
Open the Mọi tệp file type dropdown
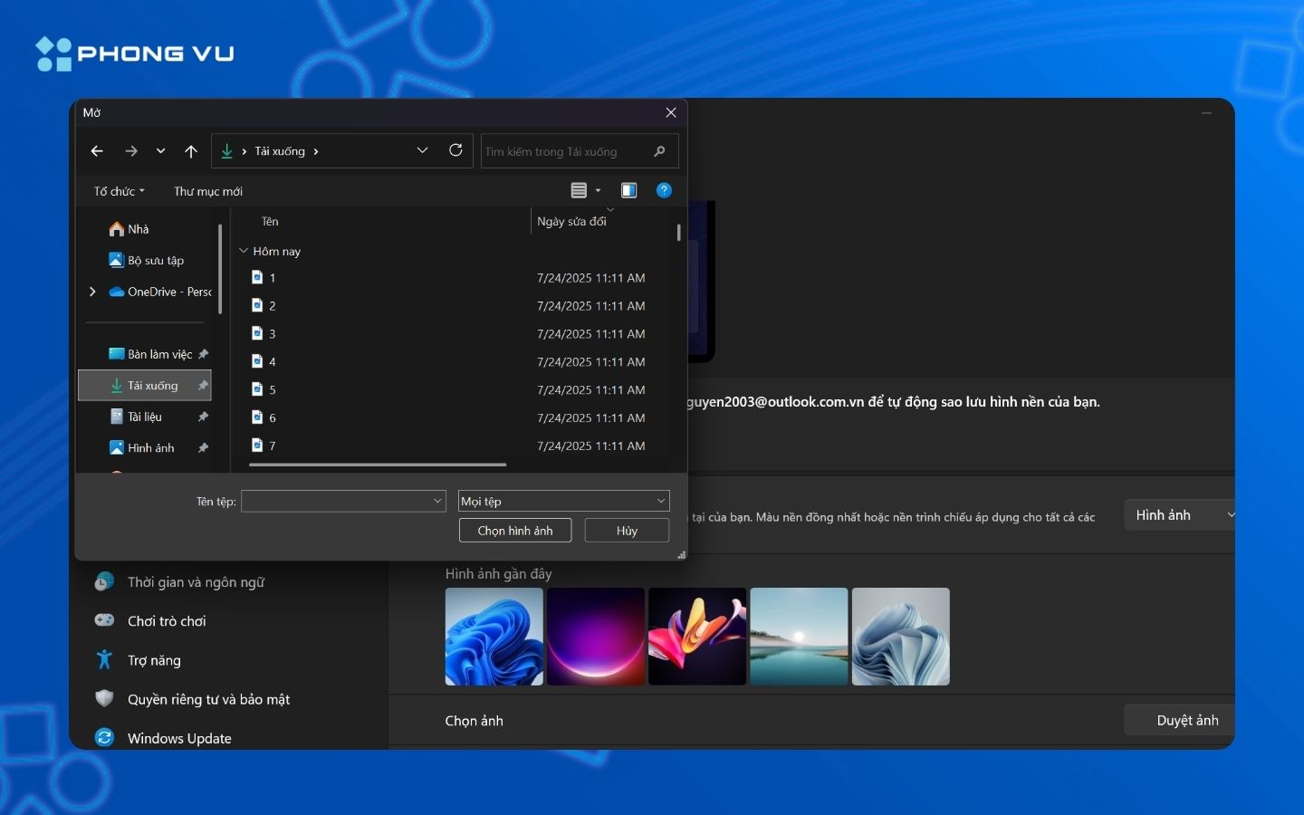click(563, 501)
